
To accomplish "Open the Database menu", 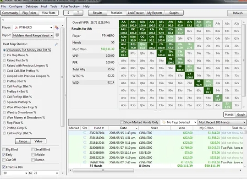I will coord(32,6).
